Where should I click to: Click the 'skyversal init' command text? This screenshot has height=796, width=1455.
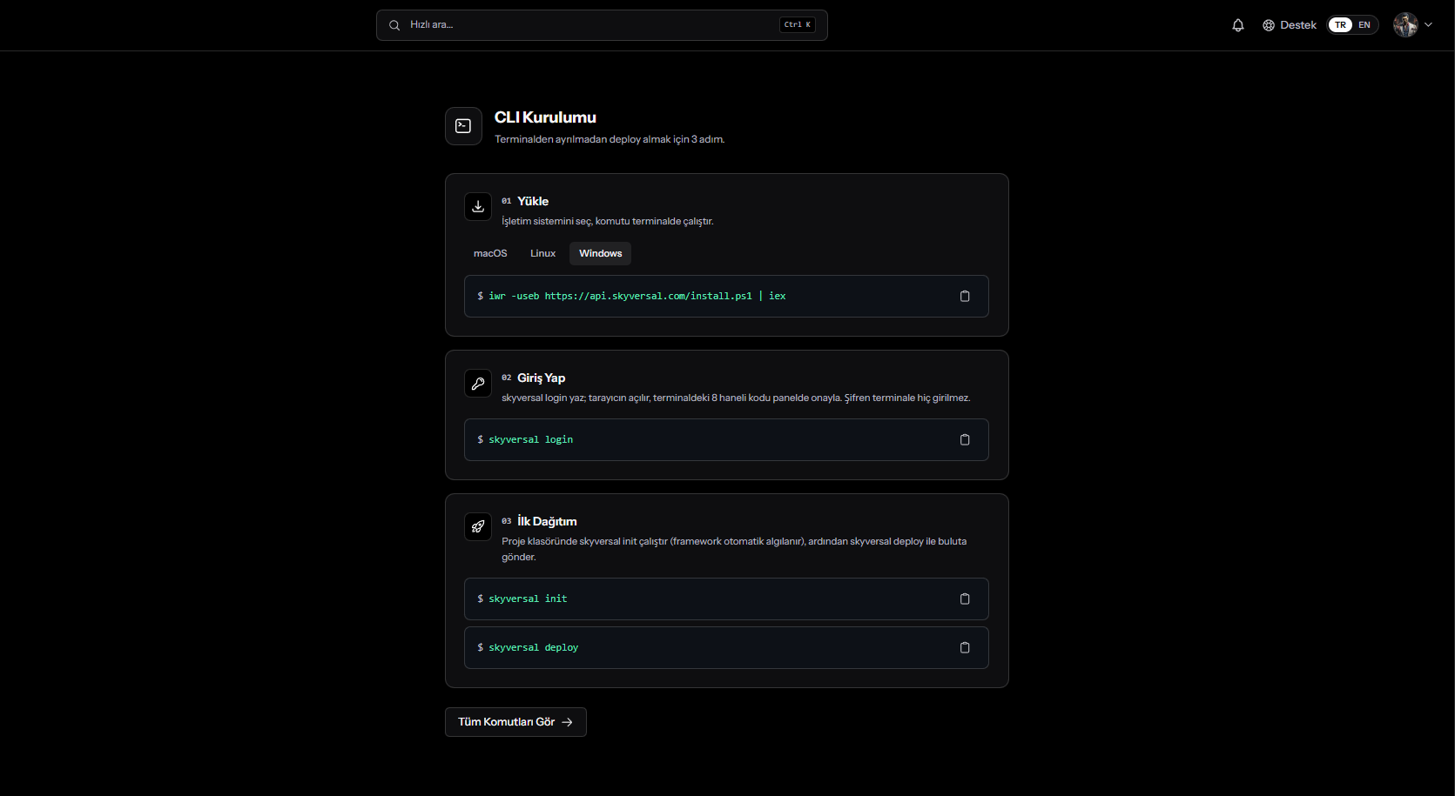click(x=528, y=599)
